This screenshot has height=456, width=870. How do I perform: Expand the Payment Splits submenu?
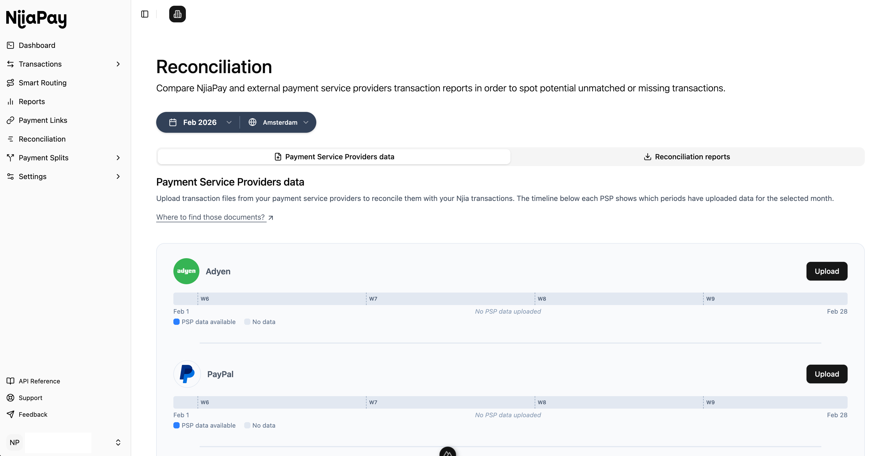click(x=118, y=157)
